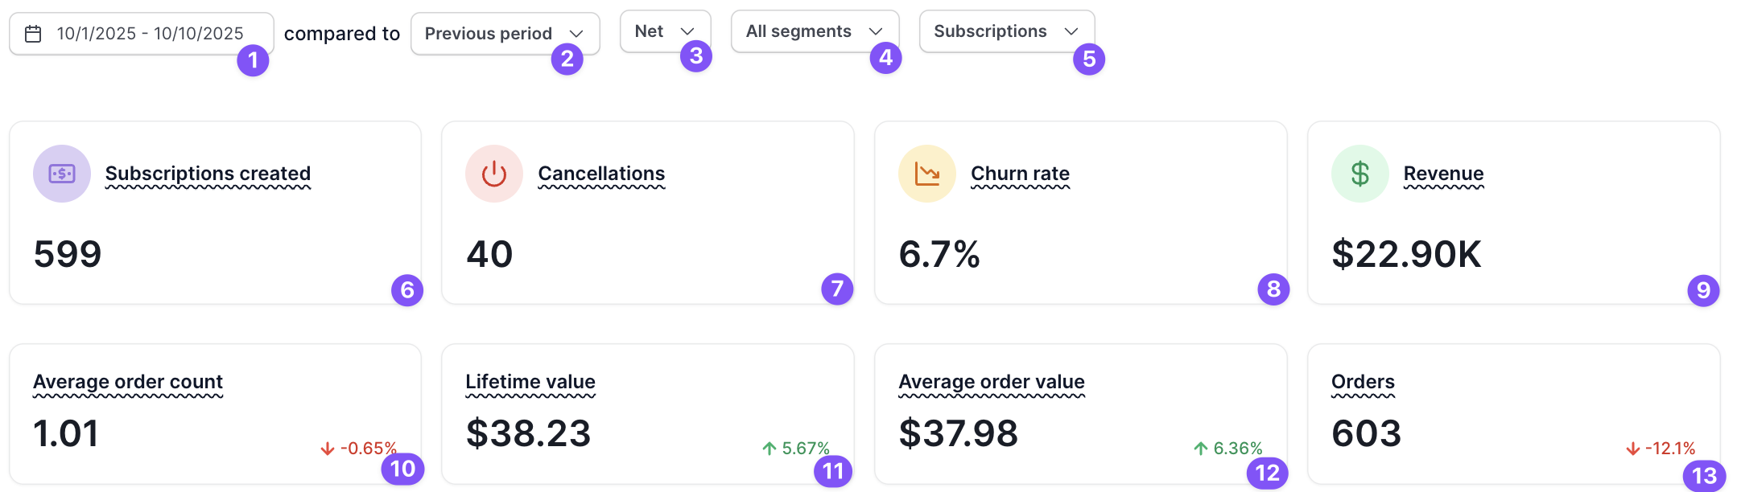This screenshot has height=492, width=1737.
Task: Click the Cancellations power icon
Action: click(x=494, y=174)
